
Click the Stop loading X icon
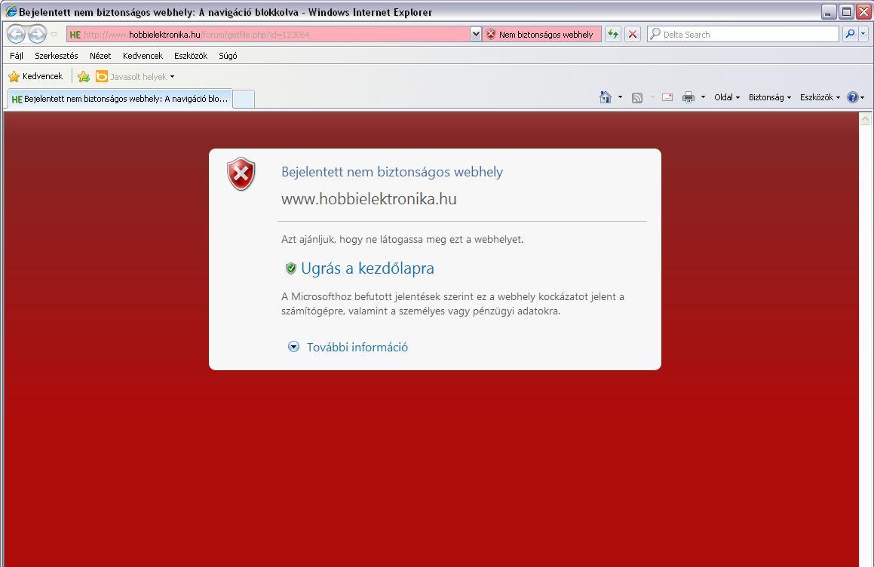click(x=633, y=34)
